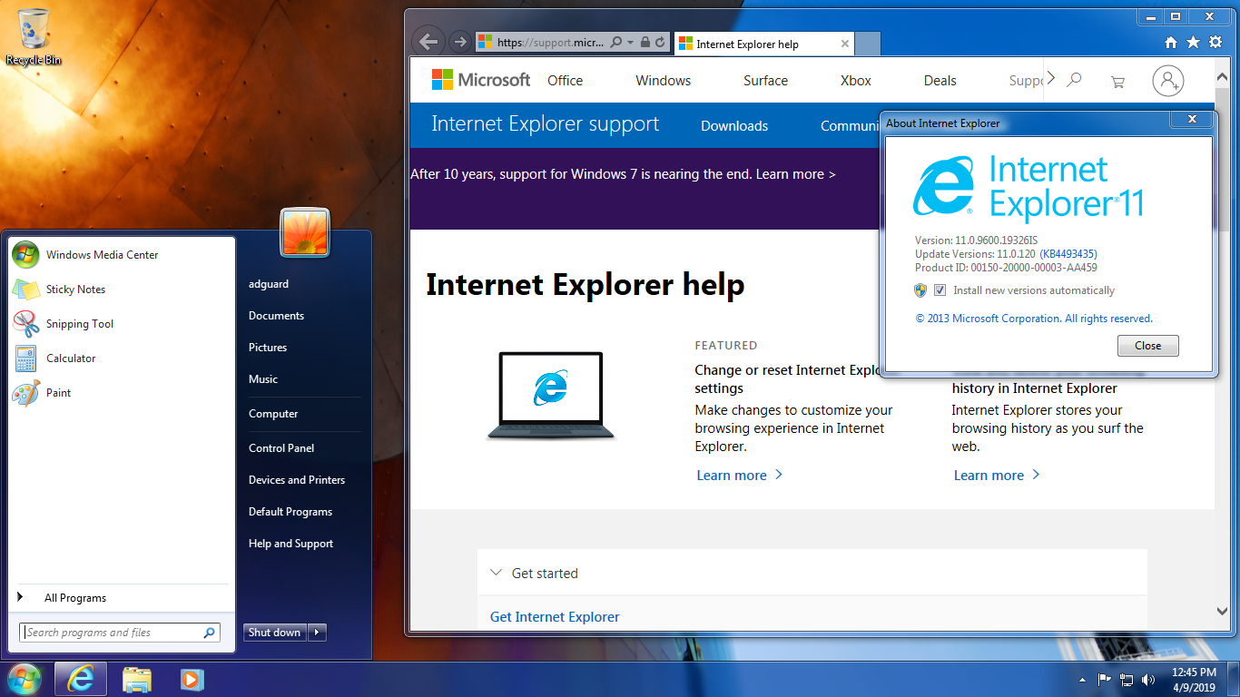1240x697 pixels.
Task: Click the Start orb button
Action: (x=24, y=679)
